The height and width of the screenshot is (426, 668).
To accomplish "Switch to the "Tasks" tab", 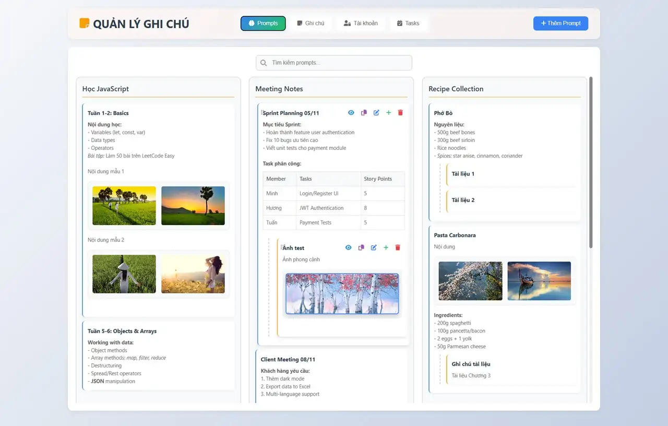I will pos(409,23).
